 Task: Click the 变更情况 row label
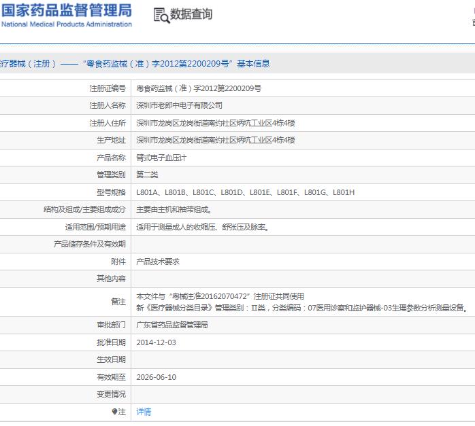click(111, 394)
